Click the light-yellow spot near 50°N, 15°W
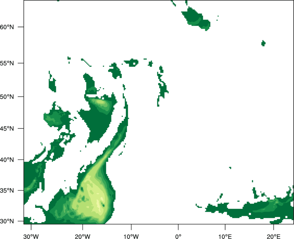This screenshot has width=294, height=239. (x=100, y=103)
